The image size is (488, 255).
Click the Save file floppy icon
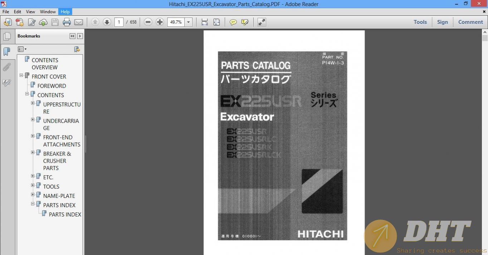pos(55,22)
